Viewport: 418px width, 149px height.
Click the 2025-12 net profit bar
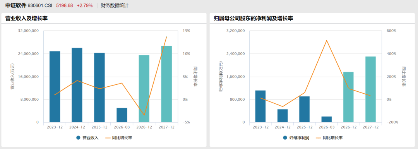(x=305, y=109)
